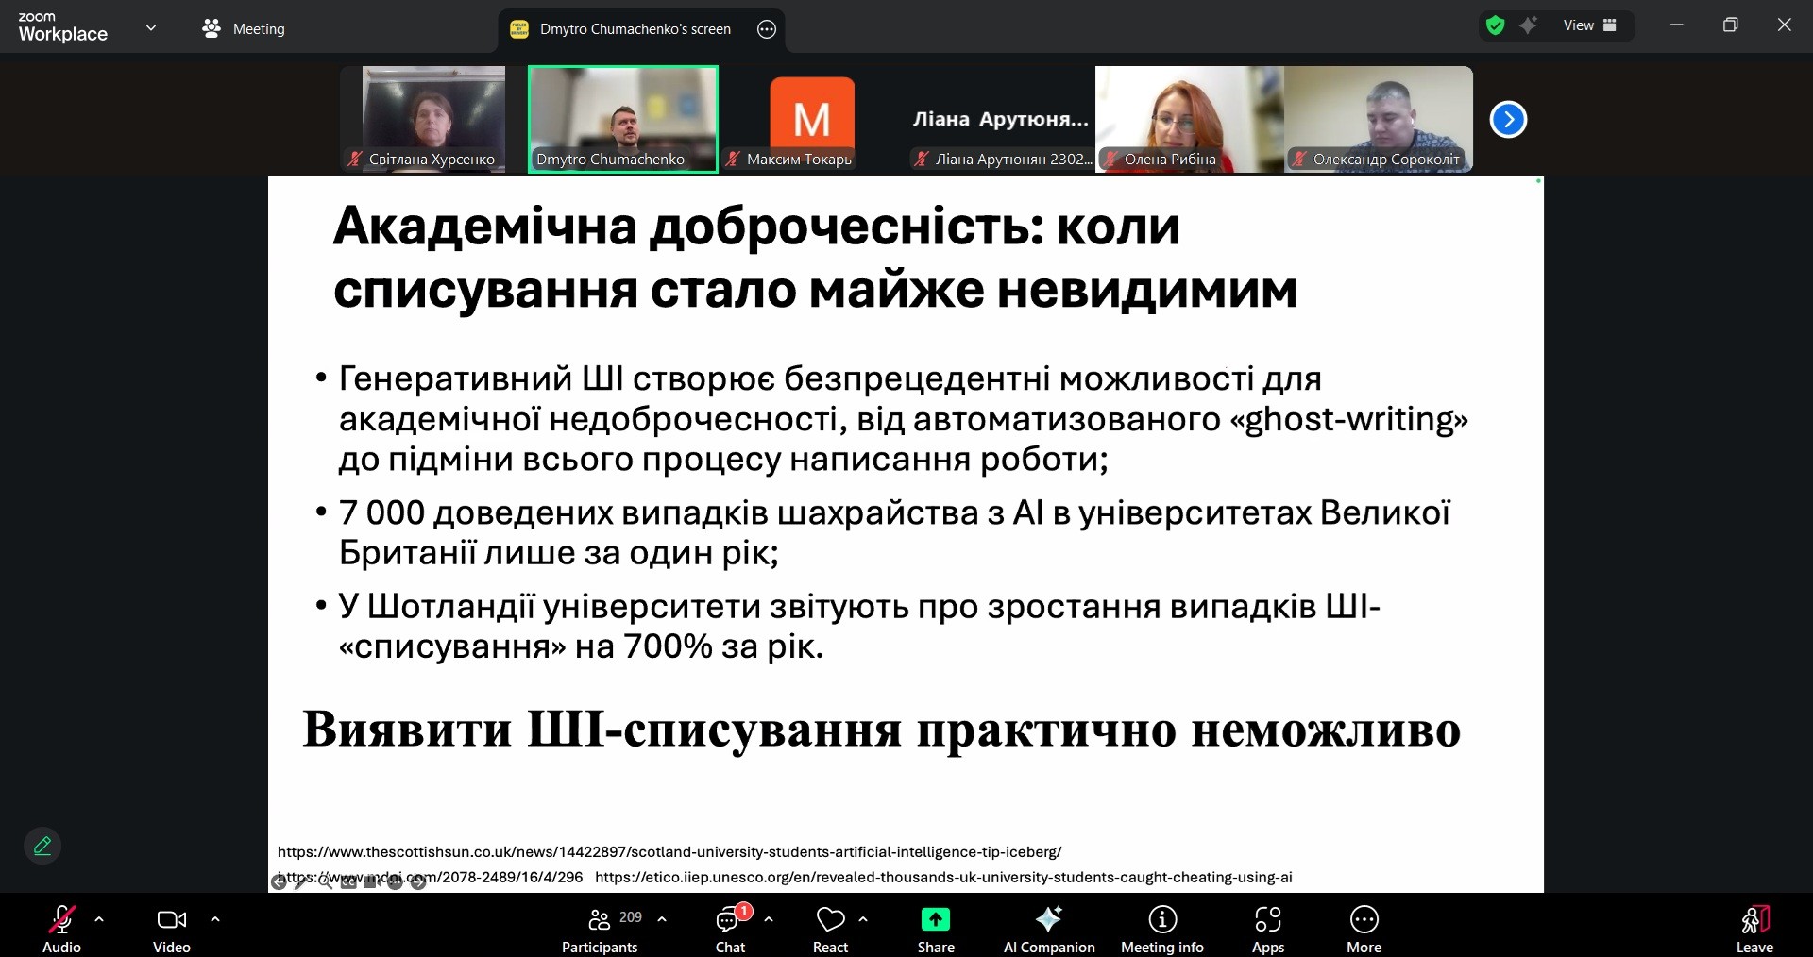Expand video settings arrow next to Video
1813x957 pixels.
[215, 918]
